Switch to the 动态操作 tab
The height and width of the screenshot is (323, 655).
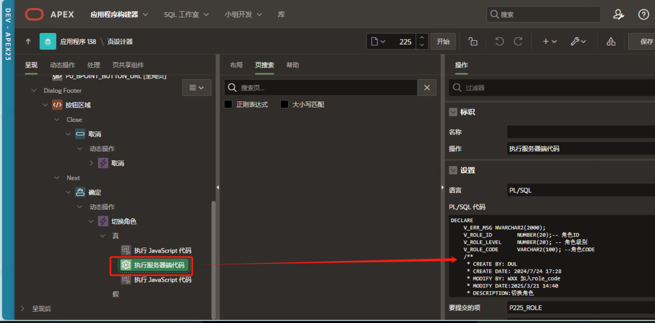pyautogui.click(x=63, y=65)
